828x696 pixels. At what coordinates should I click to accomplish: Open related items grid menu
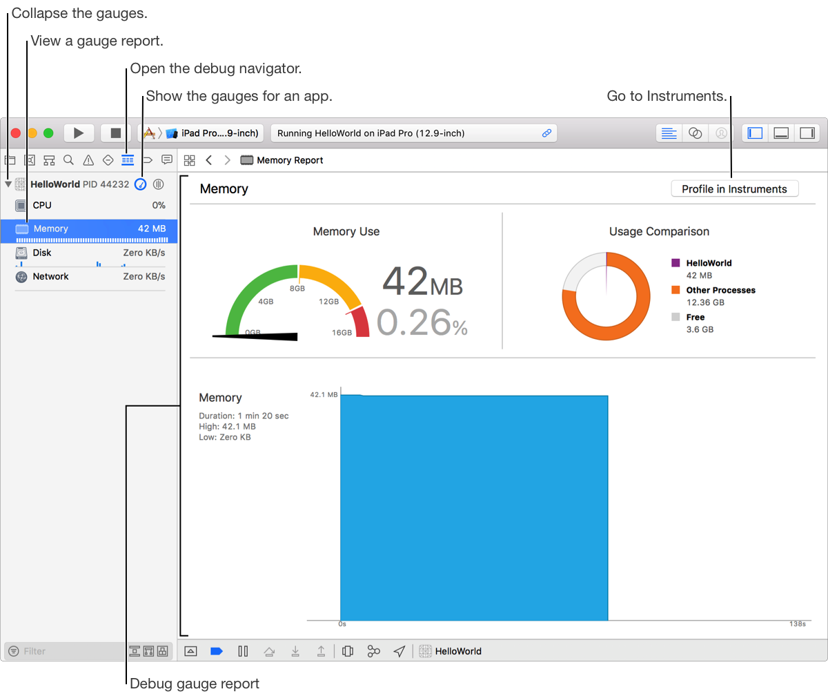point(190,160)
